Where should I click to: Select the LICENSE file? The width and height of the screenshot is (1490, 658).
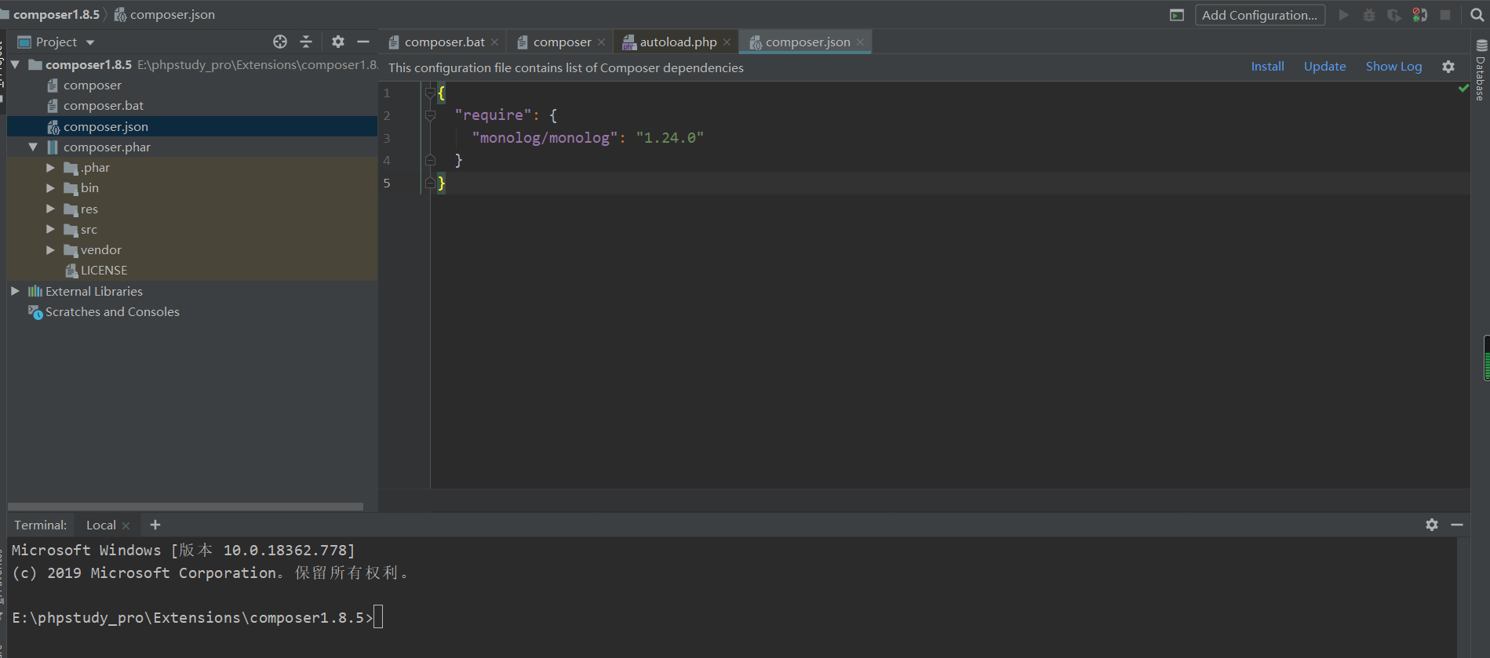(104, 270)
